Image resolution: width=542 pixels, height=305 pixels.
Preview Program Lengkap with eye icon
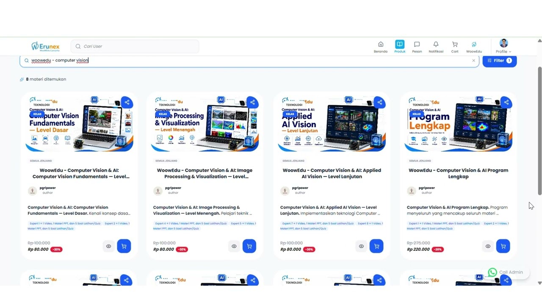coord(488,246)
